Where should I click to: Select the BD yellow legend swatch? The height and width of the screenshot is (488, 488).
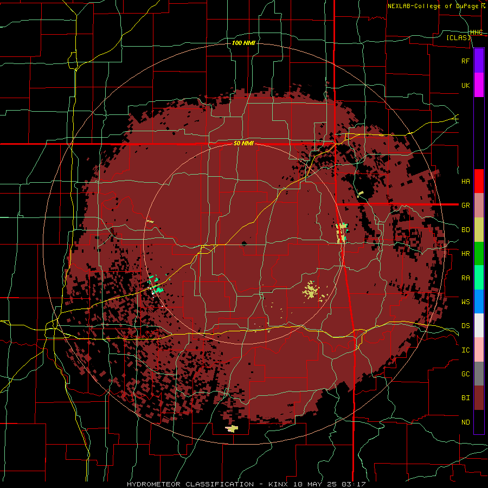tap(479, 230)
